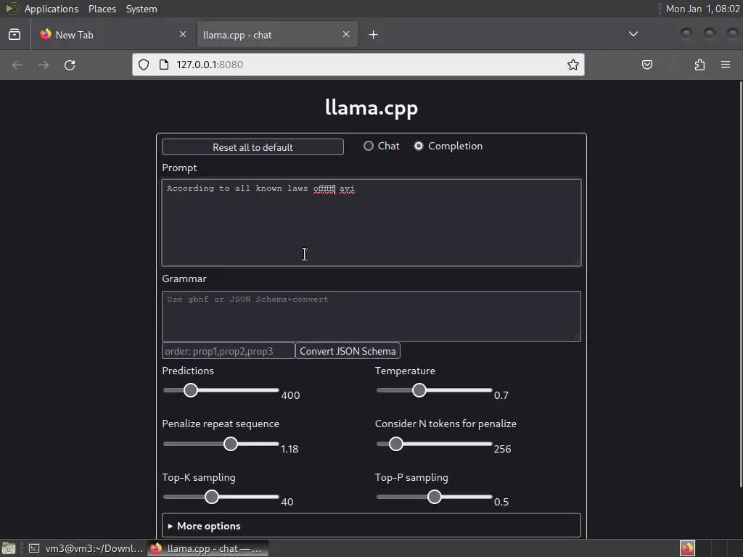
Task: Click Convert JSON Schema button
Action: (x=348, y=351)
